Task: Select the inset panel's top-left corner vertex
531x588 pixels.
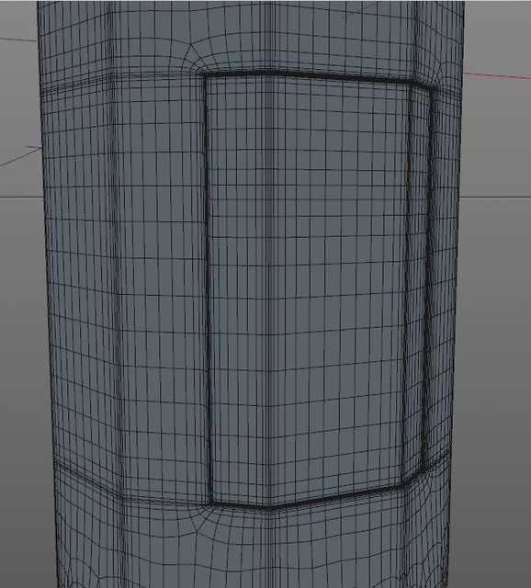Action: tap(205, 77)
